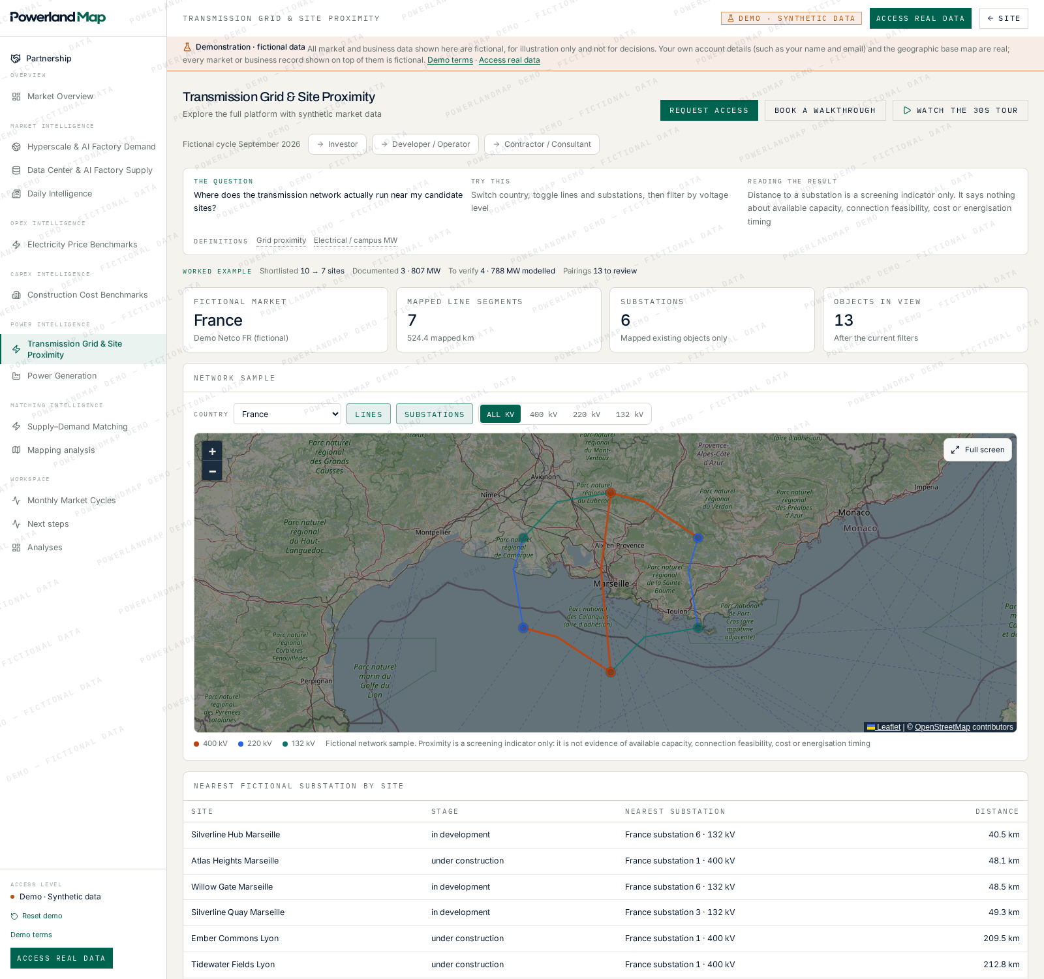This screenshot has height=979, width=1044.
Task: Click the Site back button
Action: pyautogui.click(x=1004, y=18)
